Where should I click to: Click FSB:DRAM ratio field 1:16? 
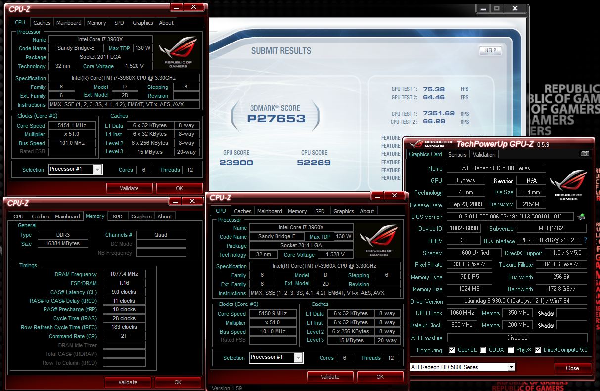(x=124, y=283)
